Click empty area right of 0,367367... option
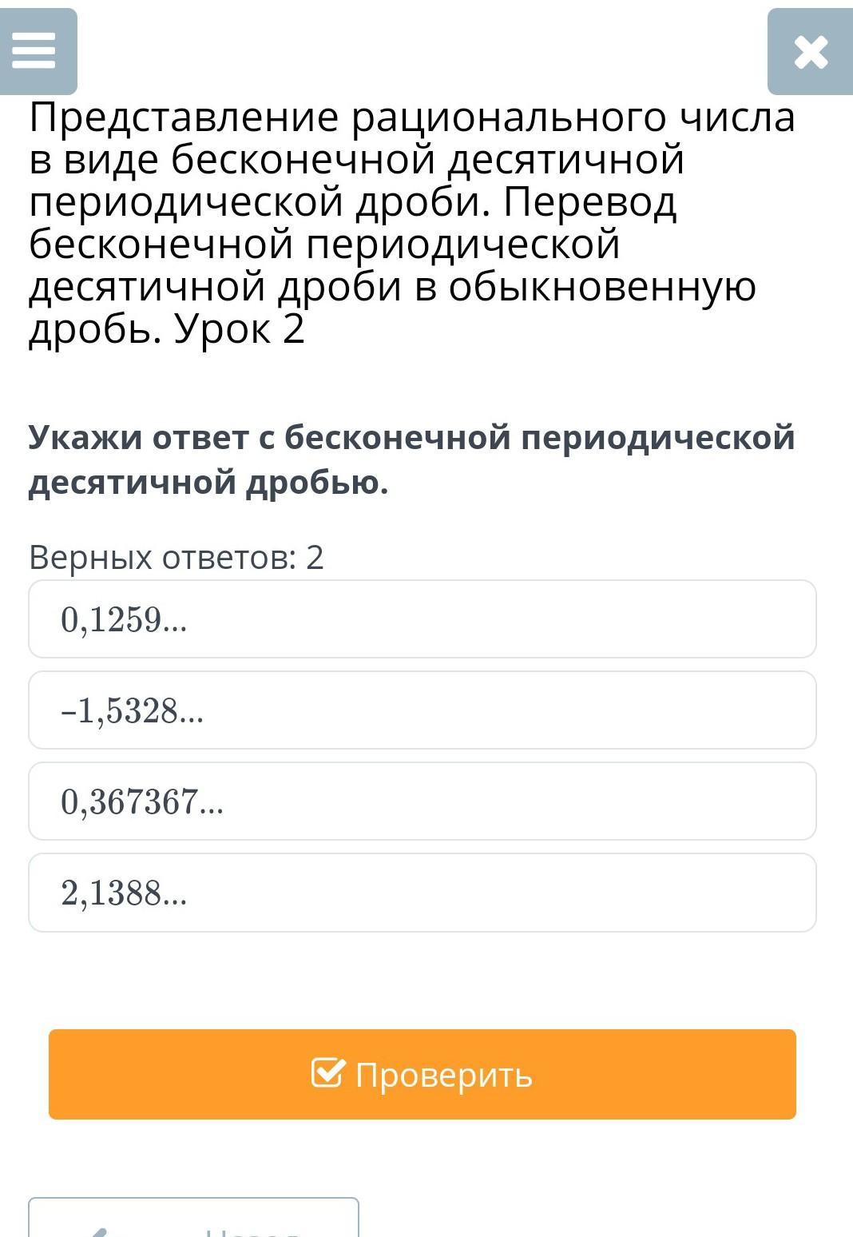The width and height of the screenshot is (853, 1237). 559,801
